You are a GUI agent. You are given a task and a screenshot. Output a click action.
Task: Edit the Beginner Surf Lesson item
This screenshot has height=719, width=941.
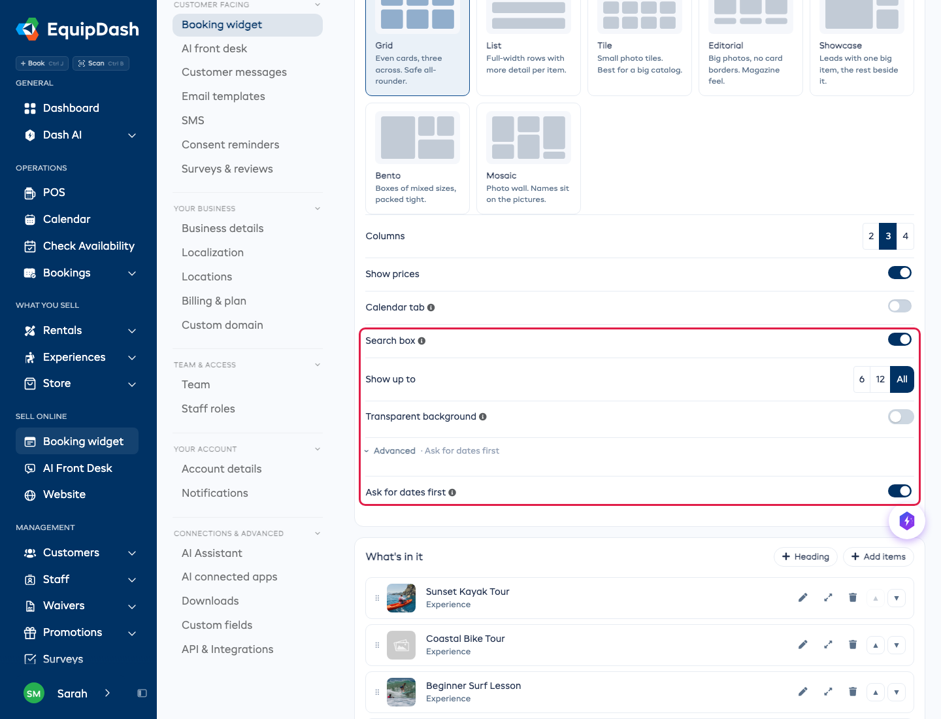click(x=803, y=692)
